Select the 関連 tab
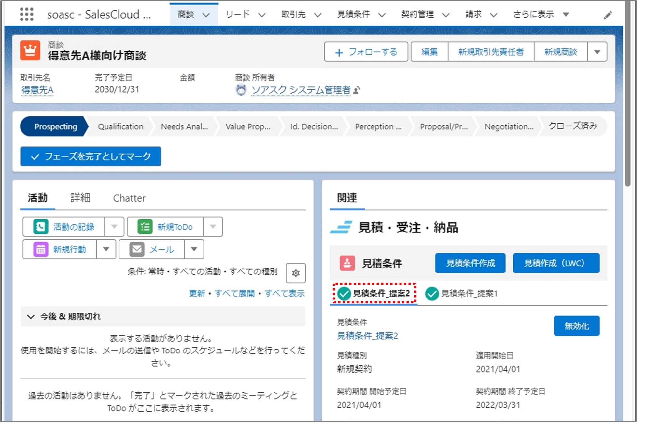This screenshot has height=424, width=660. (347, 198)
